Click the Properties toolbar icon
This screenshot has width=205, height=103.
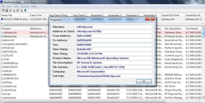pyautogui.click(x=18, y=10)
